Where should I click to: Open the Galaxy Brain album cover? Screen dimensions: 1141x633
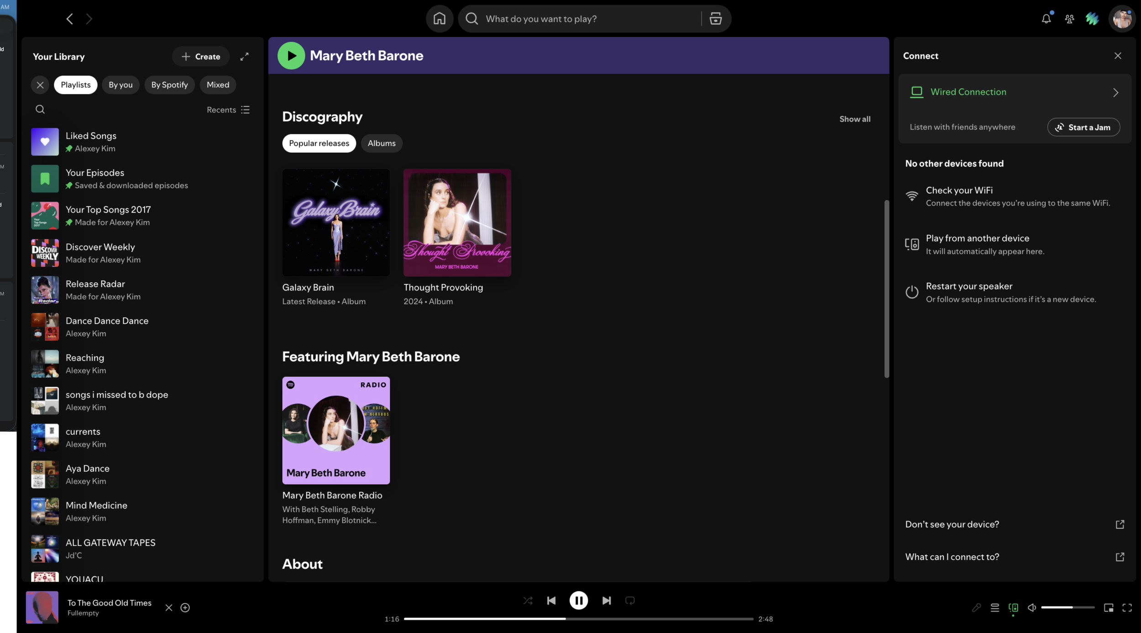(x=336, y=222)
